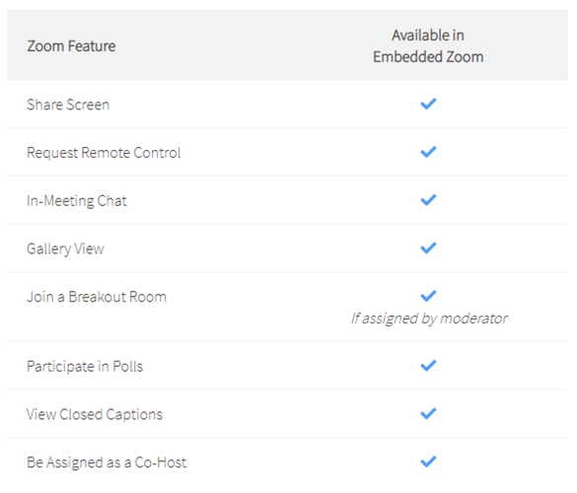Click the View Closed Captions label
The width and height of the screenshot is (577, 493).
(95, 415)
